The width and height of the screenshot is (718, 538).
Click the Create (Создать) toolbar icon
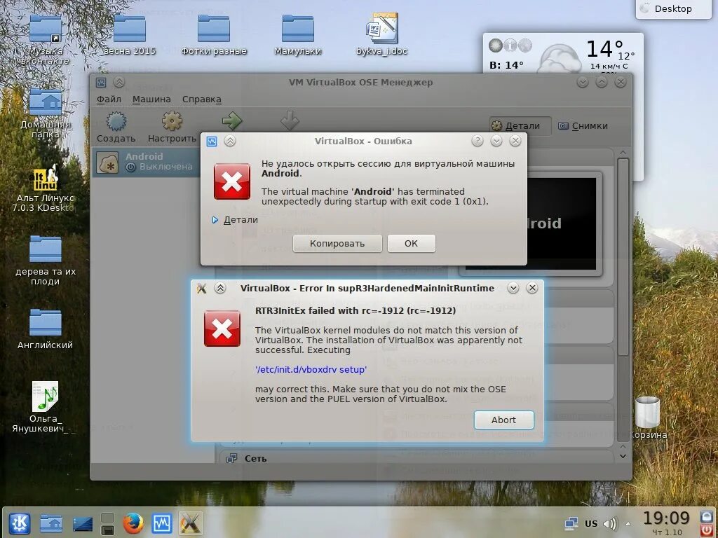coord(116,122)
